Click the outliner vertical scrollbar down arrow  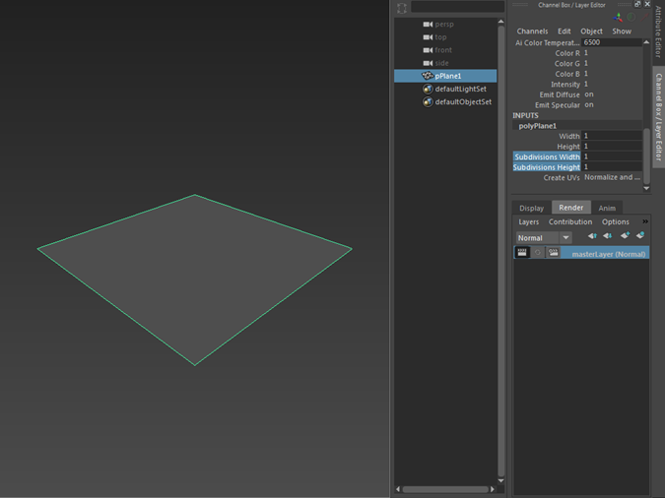500,480
